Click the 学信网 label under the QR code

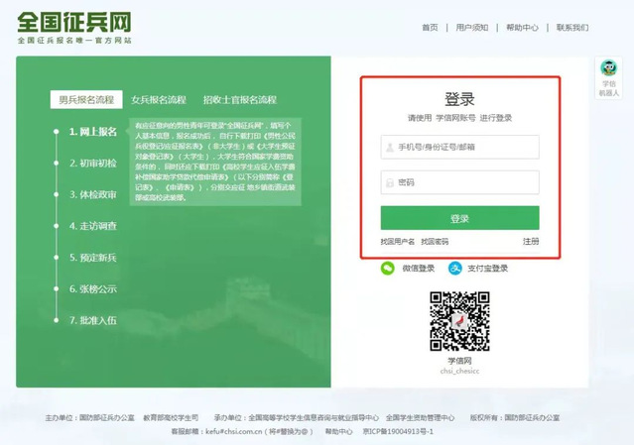coord(459,361)
